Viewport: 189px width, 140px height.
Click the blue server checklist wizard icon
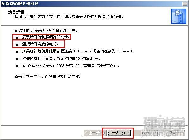[x=179, y=16]
